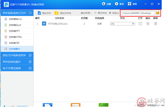Remove the file using the trash icon
Image resolution: width=167 pixels, height=109 pixels.
pos(156,24)
